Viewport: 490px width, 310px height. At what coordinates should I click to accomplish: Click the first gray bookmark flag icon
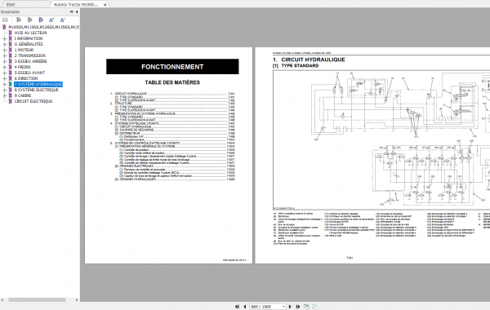tap(19, 20)
